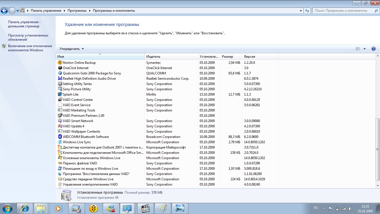
Task: Expand arrow after Панель управления breadcrumb
Action: pos(65,11)
